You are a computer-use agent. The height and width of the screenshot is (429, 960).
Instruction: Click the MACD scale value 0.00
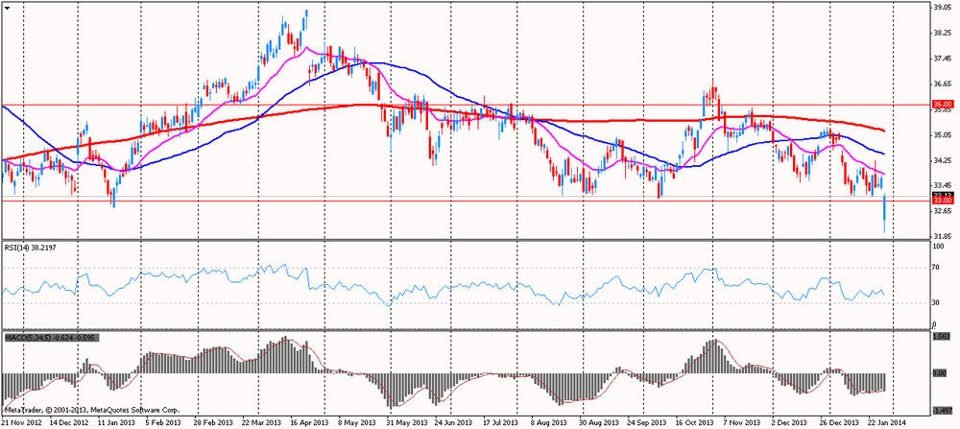pyautogui.click(x=939, y=372)
